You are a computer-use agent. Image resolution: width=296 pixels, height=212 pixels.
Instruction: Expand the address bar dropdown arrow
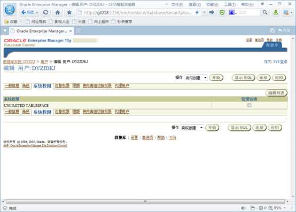[204, 12]
